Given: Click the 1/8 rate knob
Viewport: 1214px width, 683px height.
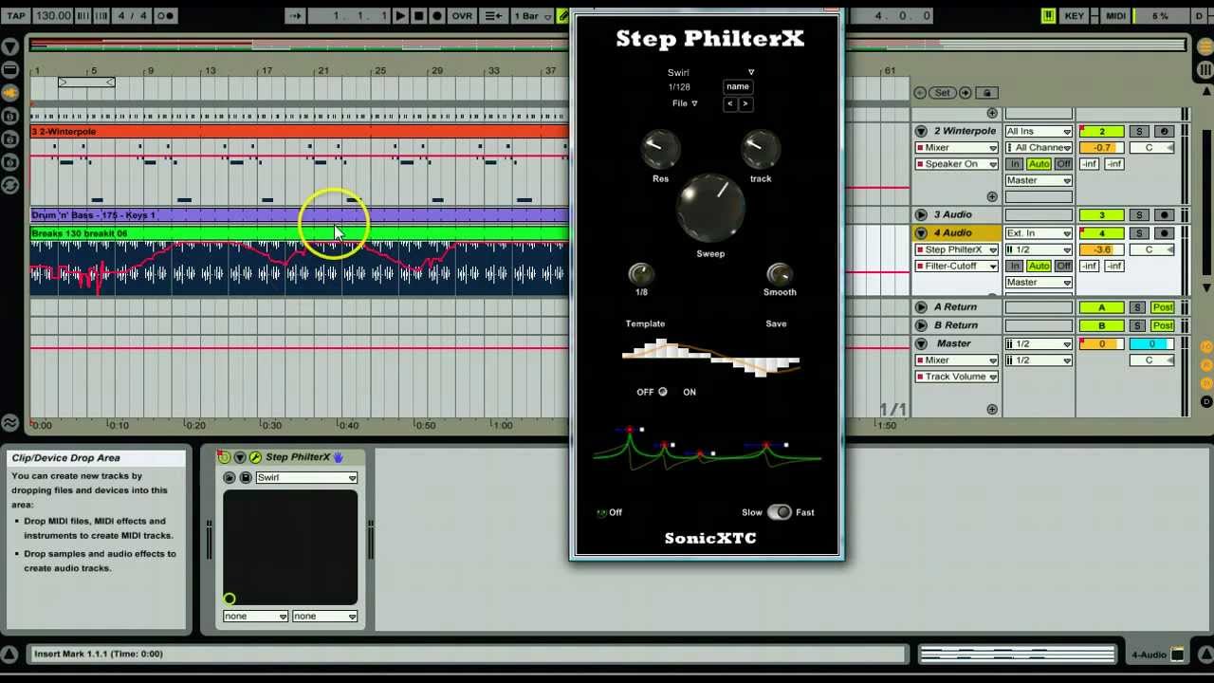Looking at the screenshot, I should [x=641, y=274].
